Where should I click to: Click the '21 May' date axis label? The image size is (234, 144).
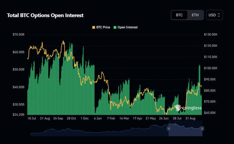(x=151, y=118)
